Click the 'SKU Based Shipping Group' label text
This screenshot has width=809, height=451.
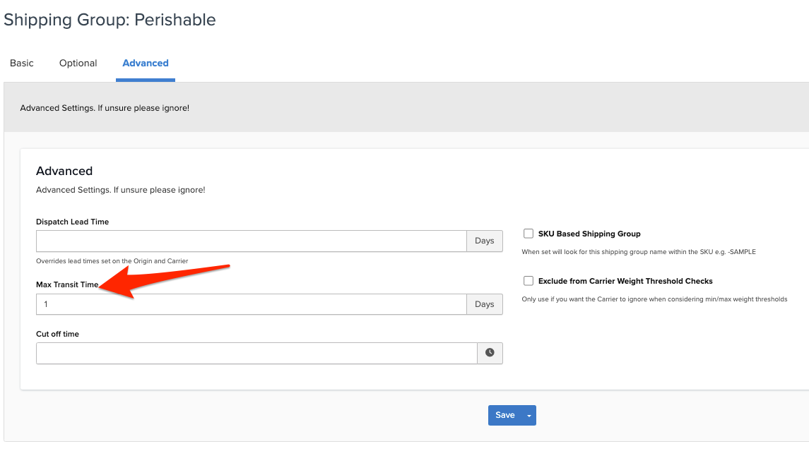(589, 234)
